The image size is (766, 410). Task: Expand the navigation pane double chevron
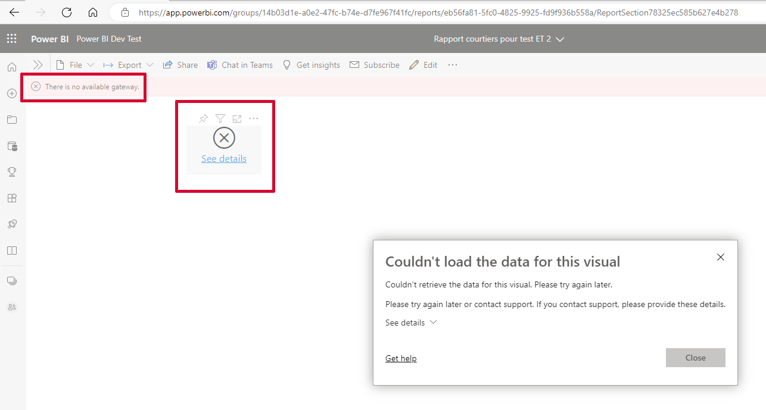pos(38,65)
